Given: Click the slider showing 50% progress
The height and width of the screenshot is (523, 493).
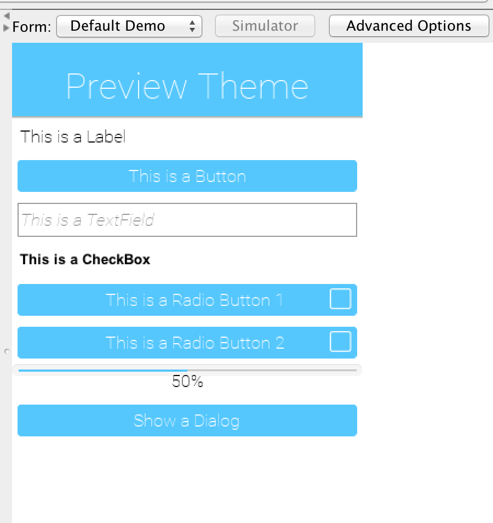Looking at the screenshot, I should pos(187,368).
